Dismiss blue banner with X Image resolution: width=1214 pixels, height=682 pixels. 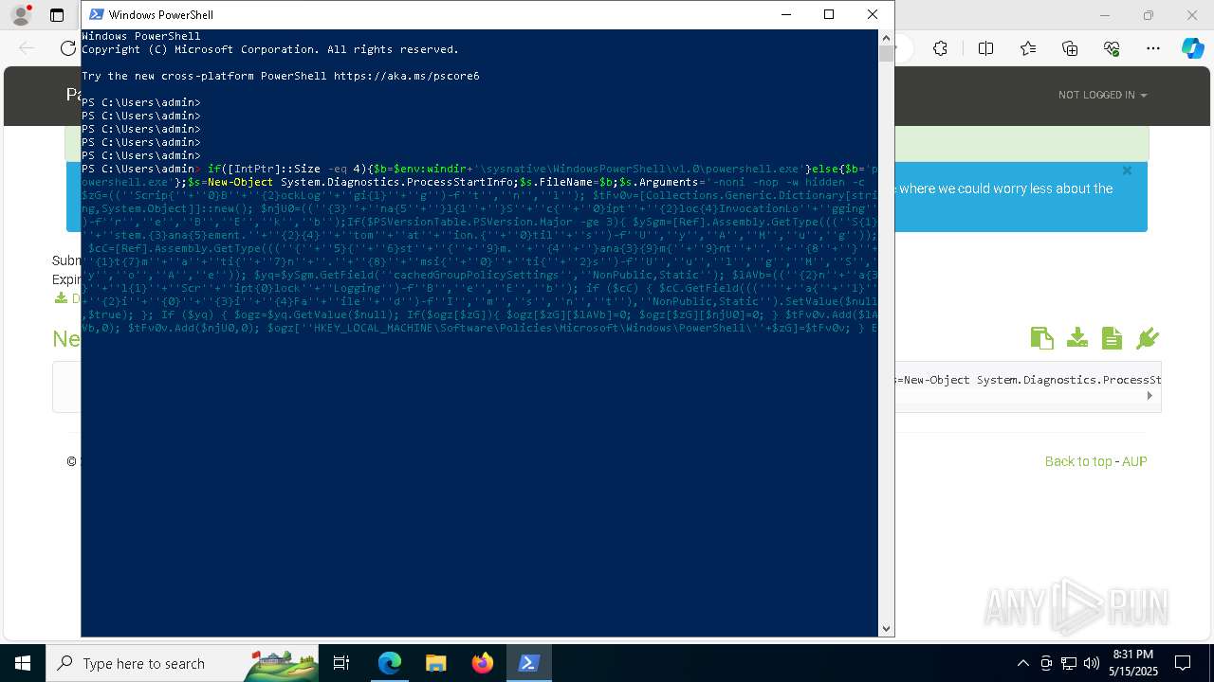(x=1127, y=170)
